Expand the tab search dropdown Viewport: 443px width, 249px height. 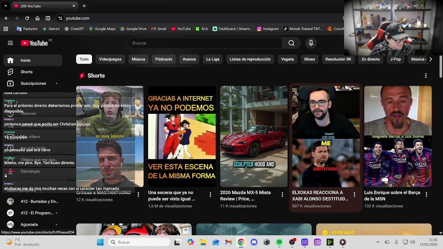pyautogui.click(x=6, y=6)
